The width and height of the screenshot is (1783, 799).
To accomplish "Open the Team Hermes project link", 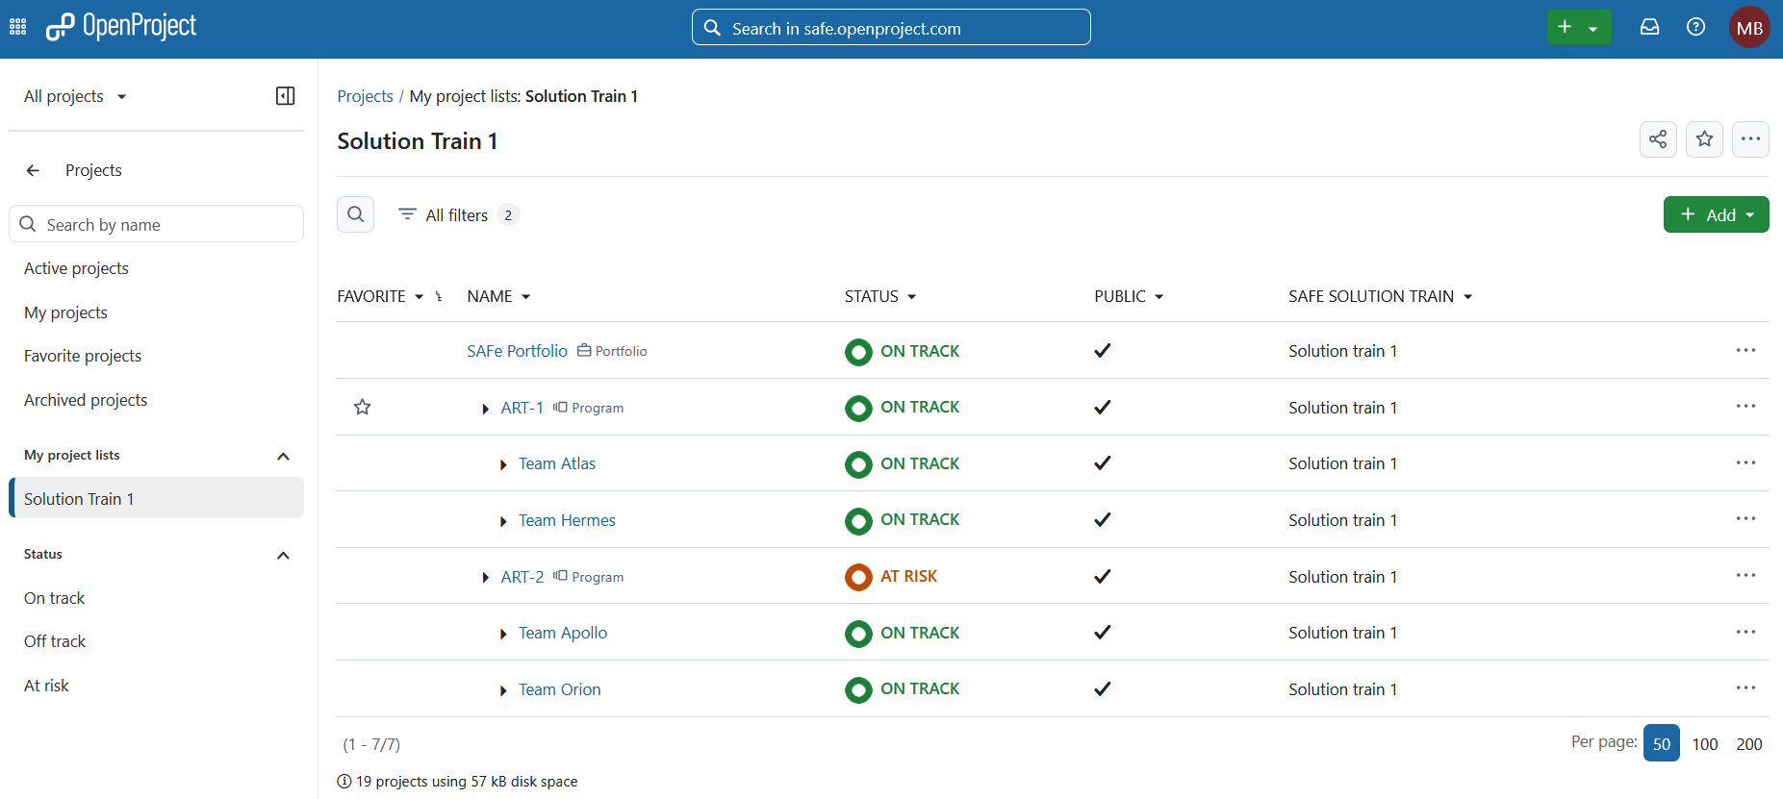I will (567, 520).
